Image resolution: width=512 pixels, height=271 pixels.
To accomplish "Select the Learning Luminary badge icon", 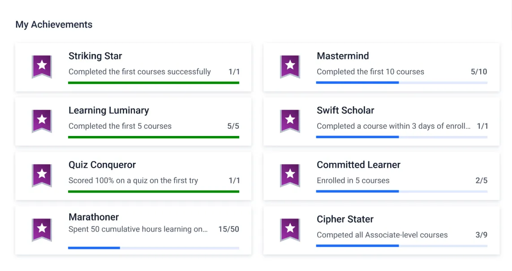I will coord(42,121).
